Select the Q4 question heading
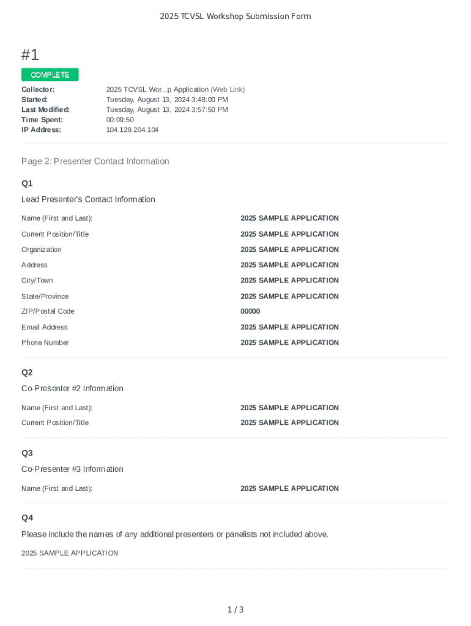 point(27,518)
